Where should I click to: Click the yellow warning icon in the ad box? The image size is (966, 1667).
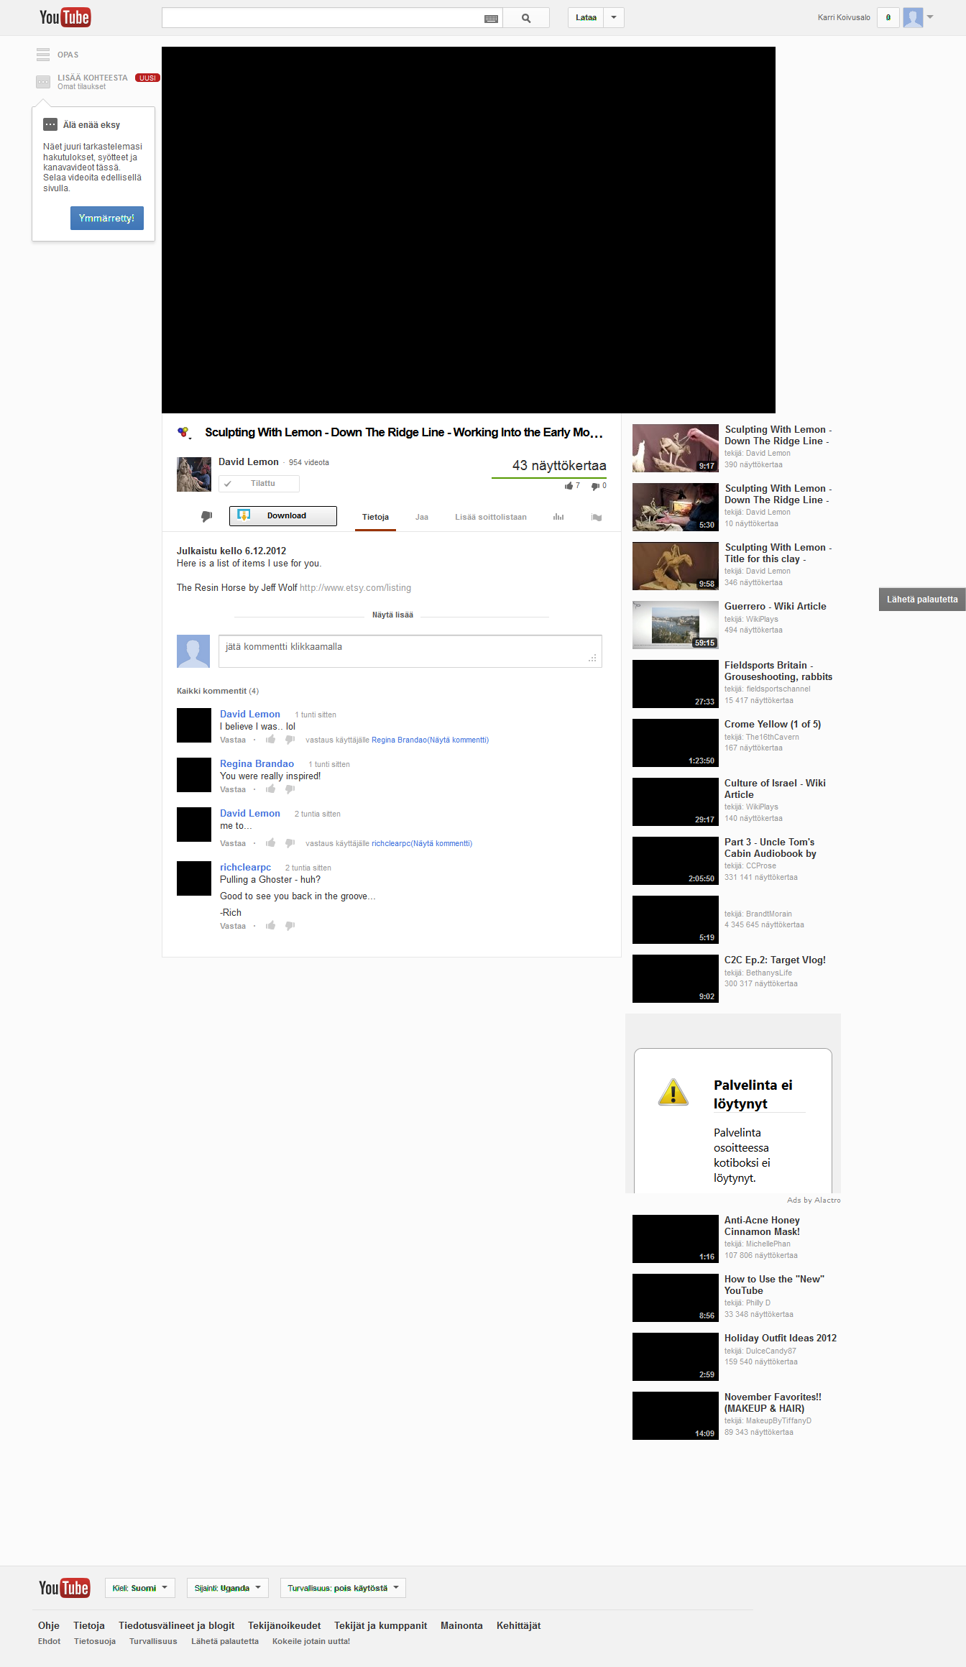673,1093
